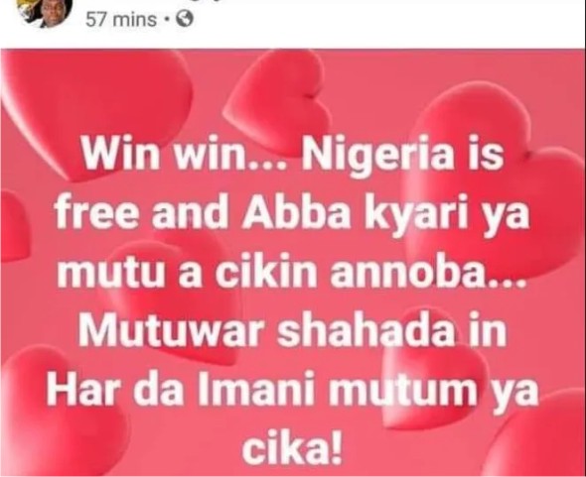Click the public globe audience icon
586x477 pixels.
pyautogui.click(x=185, y=19)
